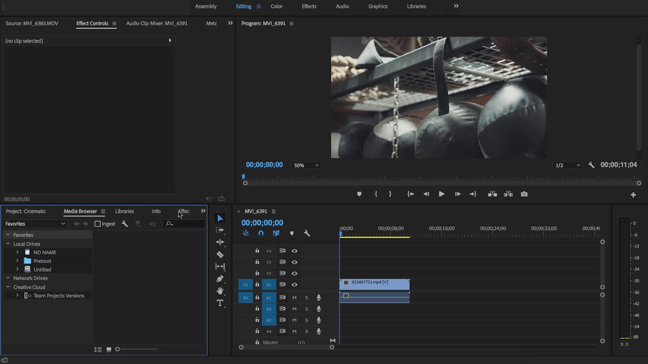This screenshot has width=648, height=364.
Task: Open the Project: Cinematic tab
Action: pyautogui.click(x=26, y=211)
